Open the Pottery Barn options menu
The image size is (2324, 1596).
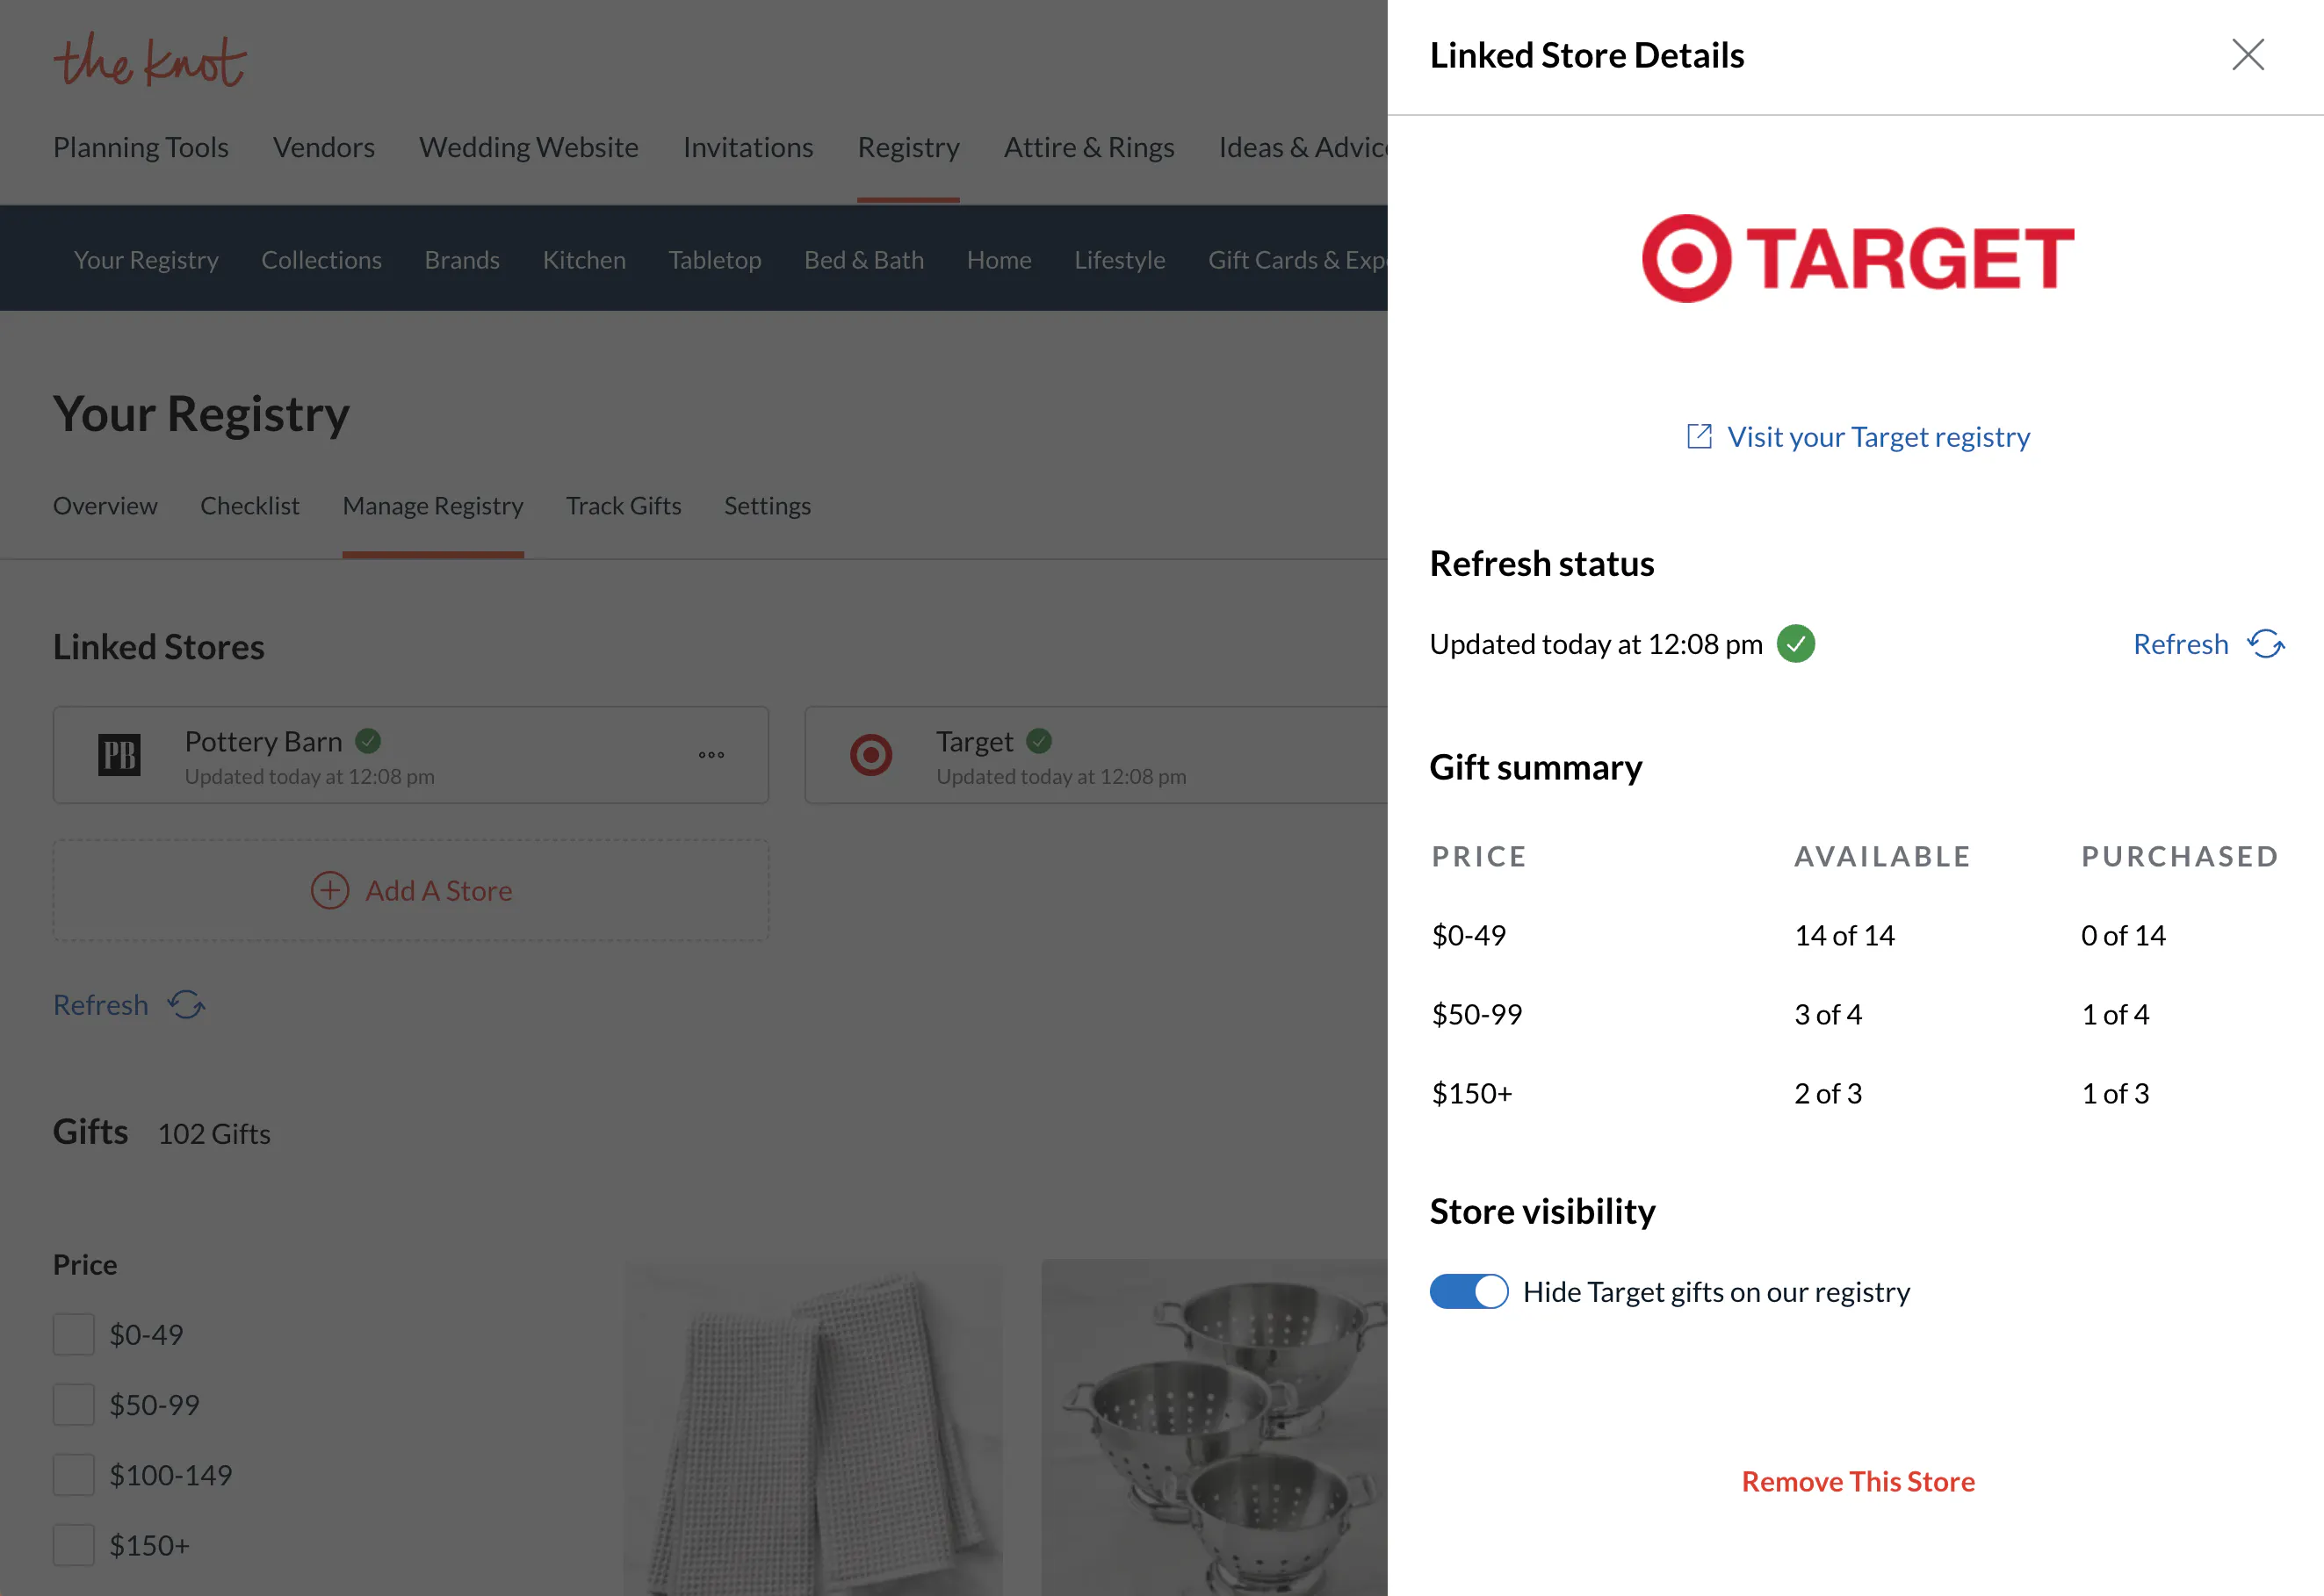(x=711, y=755)
